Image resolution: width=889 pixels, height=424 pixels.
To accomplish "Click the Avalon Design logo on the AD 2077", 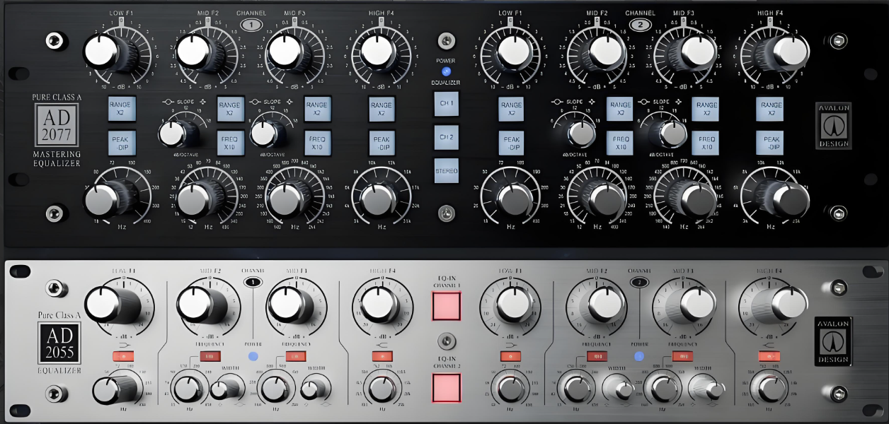I will pos(834,126).
